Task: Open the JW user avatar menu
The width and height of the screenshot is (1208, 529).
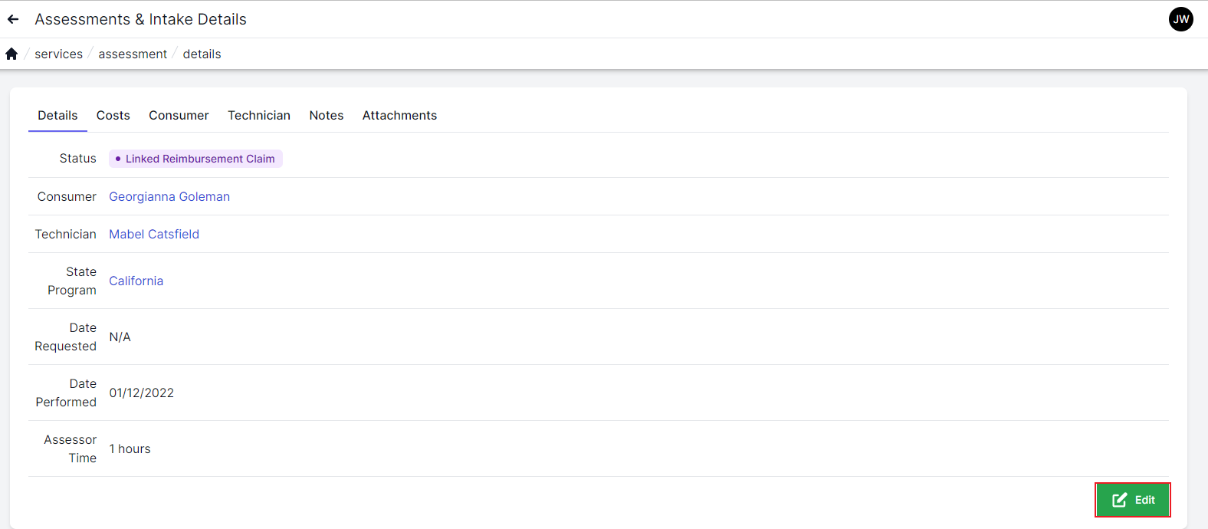Action: (x=1180, y=19)
